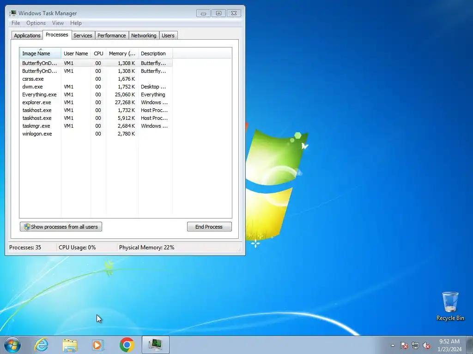Select the csrss.exe process row
Viewport: 473px width, 354px height.
pos(96,79)
